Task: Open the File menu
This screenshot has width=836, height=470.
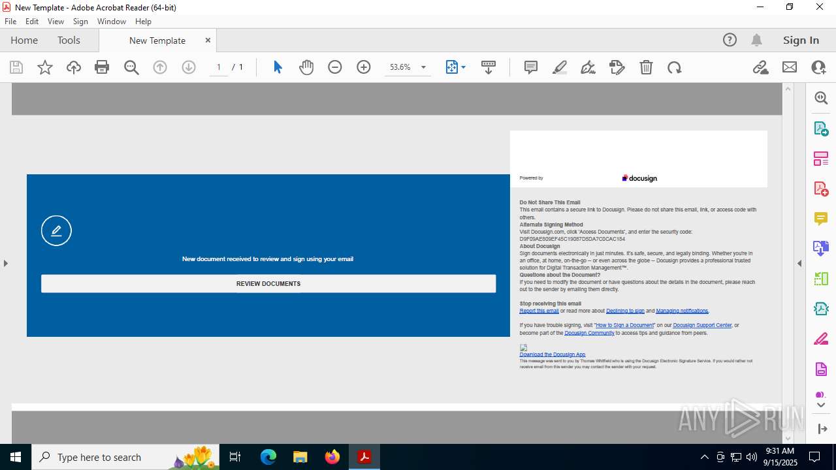Action: [10, 22]
